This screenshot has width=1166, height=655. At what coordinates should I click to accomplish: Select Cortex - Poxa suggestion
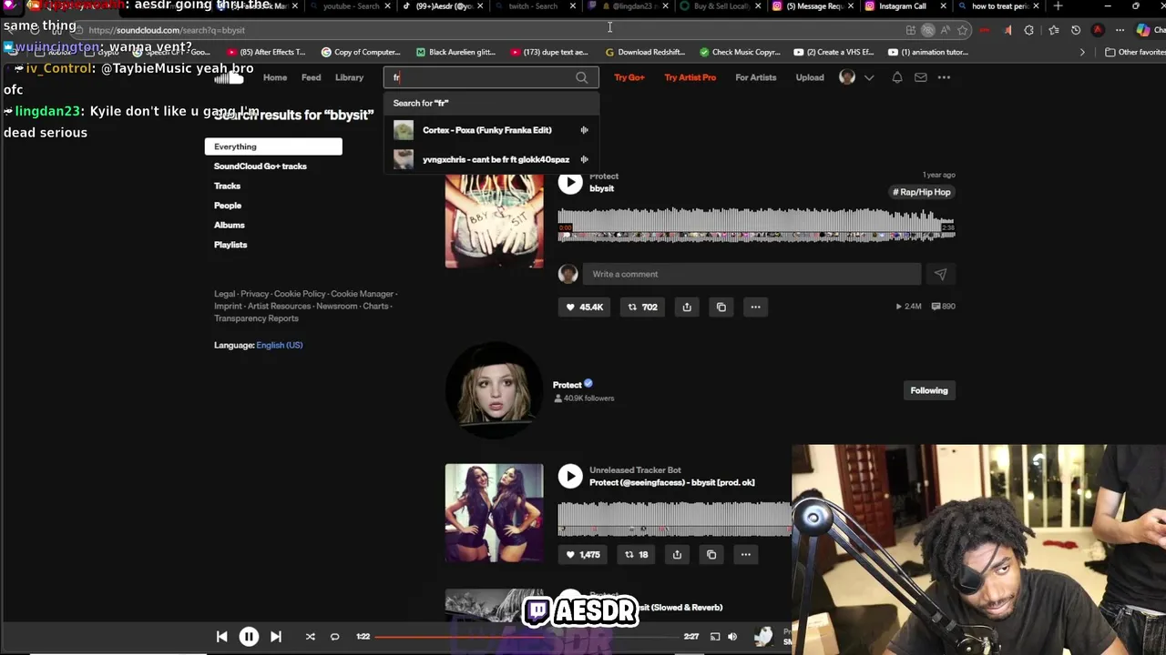click(491, 130)
